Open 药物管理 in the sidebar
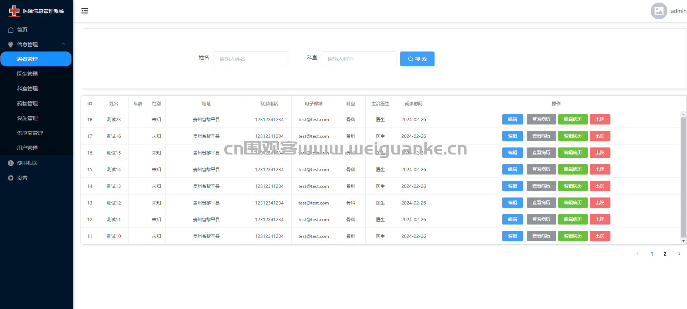 pyautogui.click(x=27, y=103)
